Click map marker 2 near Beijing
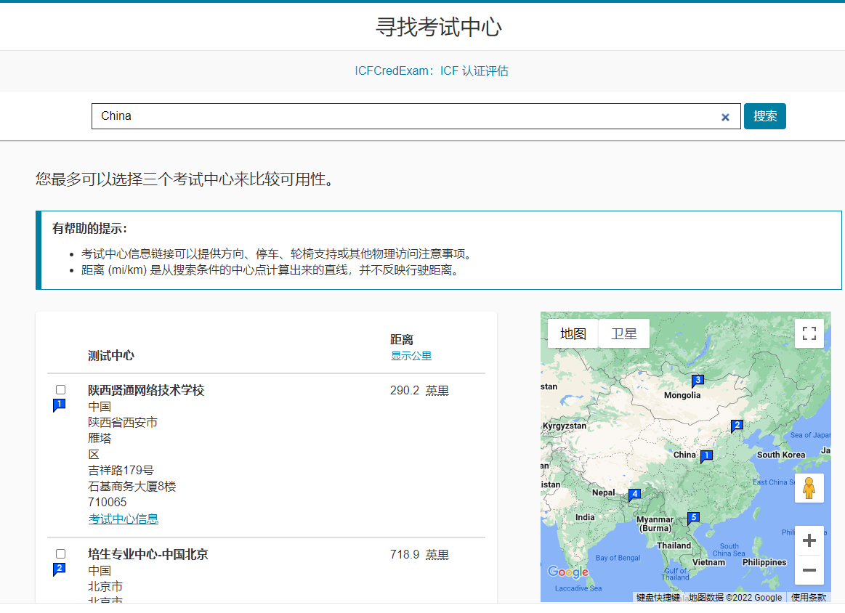Screen dimensions: 845x613 coord(737,426)
